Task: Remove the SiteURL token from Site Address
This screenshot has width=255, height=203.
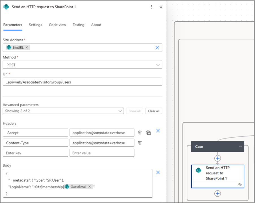Action: (27, 47)
